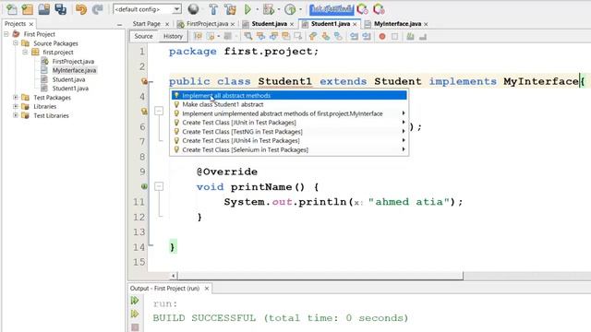
Task: Click the Open Project toolbar icon
Action: pyautogui.click(x=43, y=9)
